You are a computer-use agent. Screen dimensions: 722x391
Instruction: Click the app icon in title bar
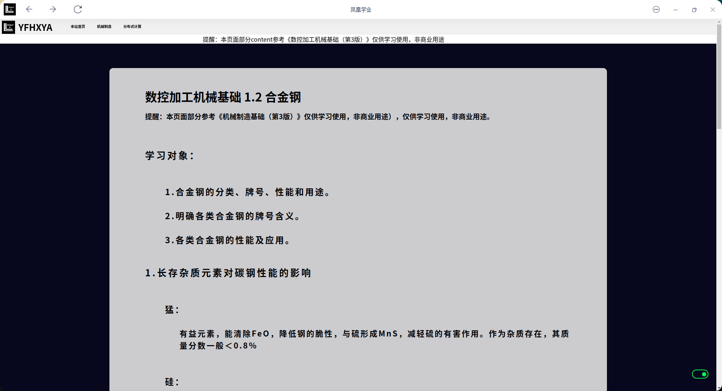[10, 9]
